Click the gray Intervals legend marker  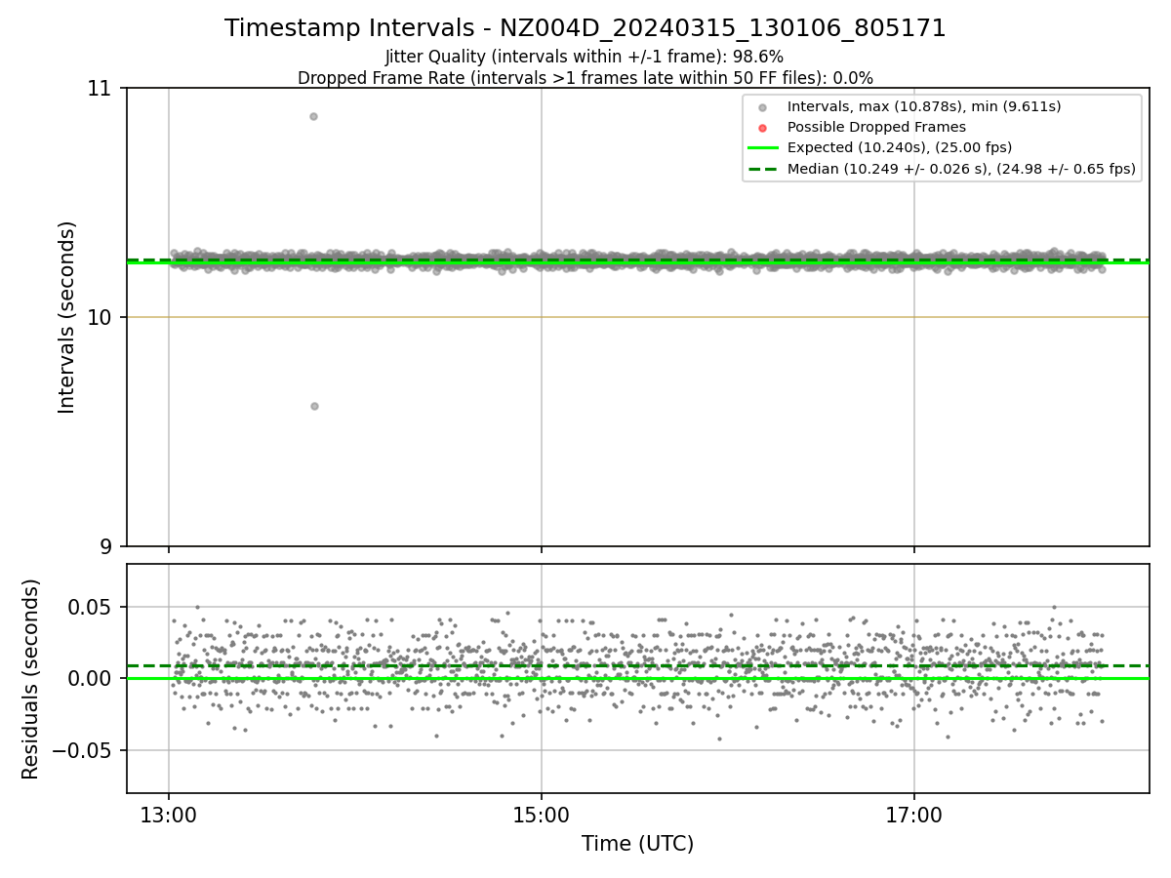763,107
